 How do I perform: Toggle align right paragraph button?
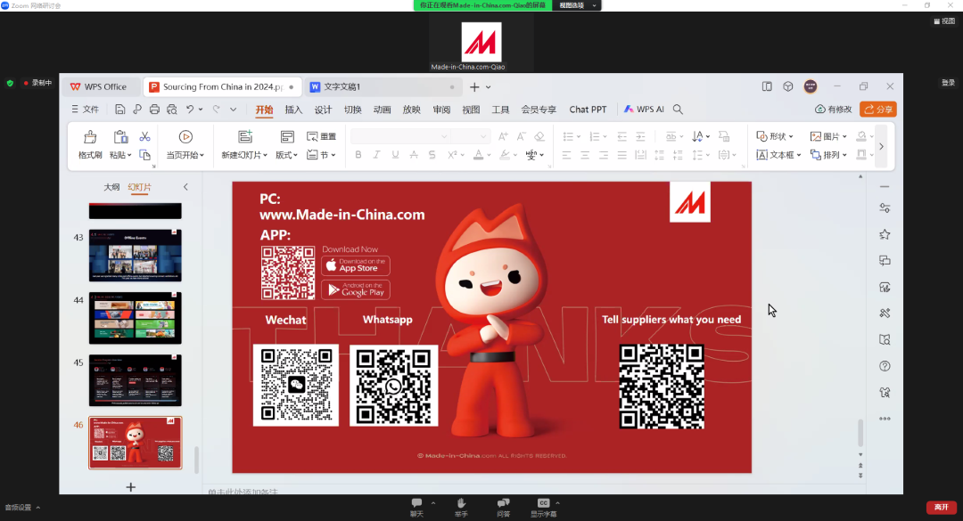click(x=603, y=155)
